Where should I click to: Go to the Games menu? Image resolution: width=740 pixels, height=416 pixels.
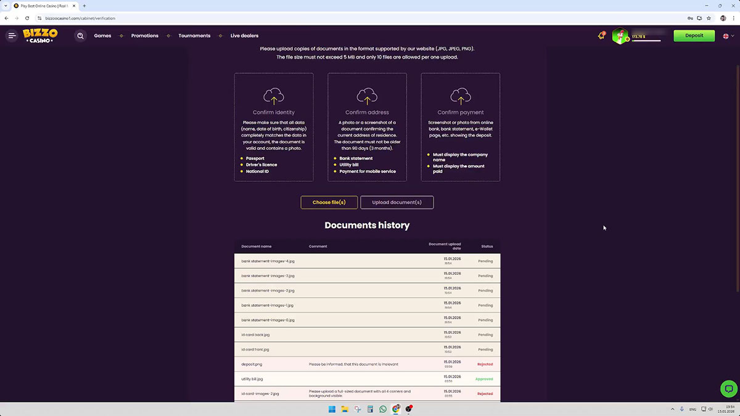pos(102,36)
